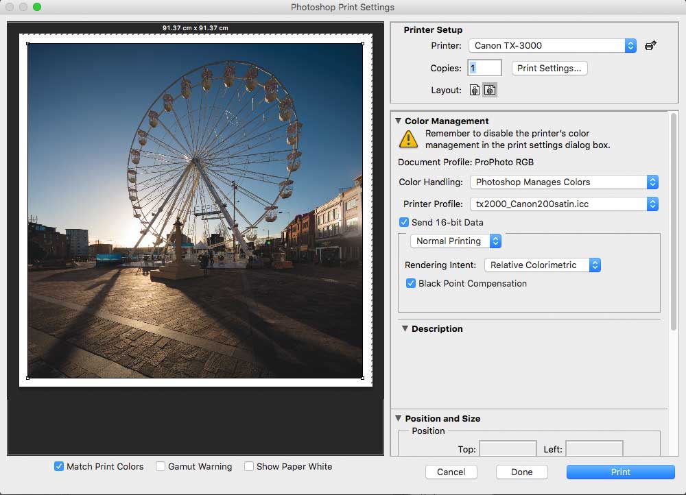Click the blue Print button

(x=620, y=472)
